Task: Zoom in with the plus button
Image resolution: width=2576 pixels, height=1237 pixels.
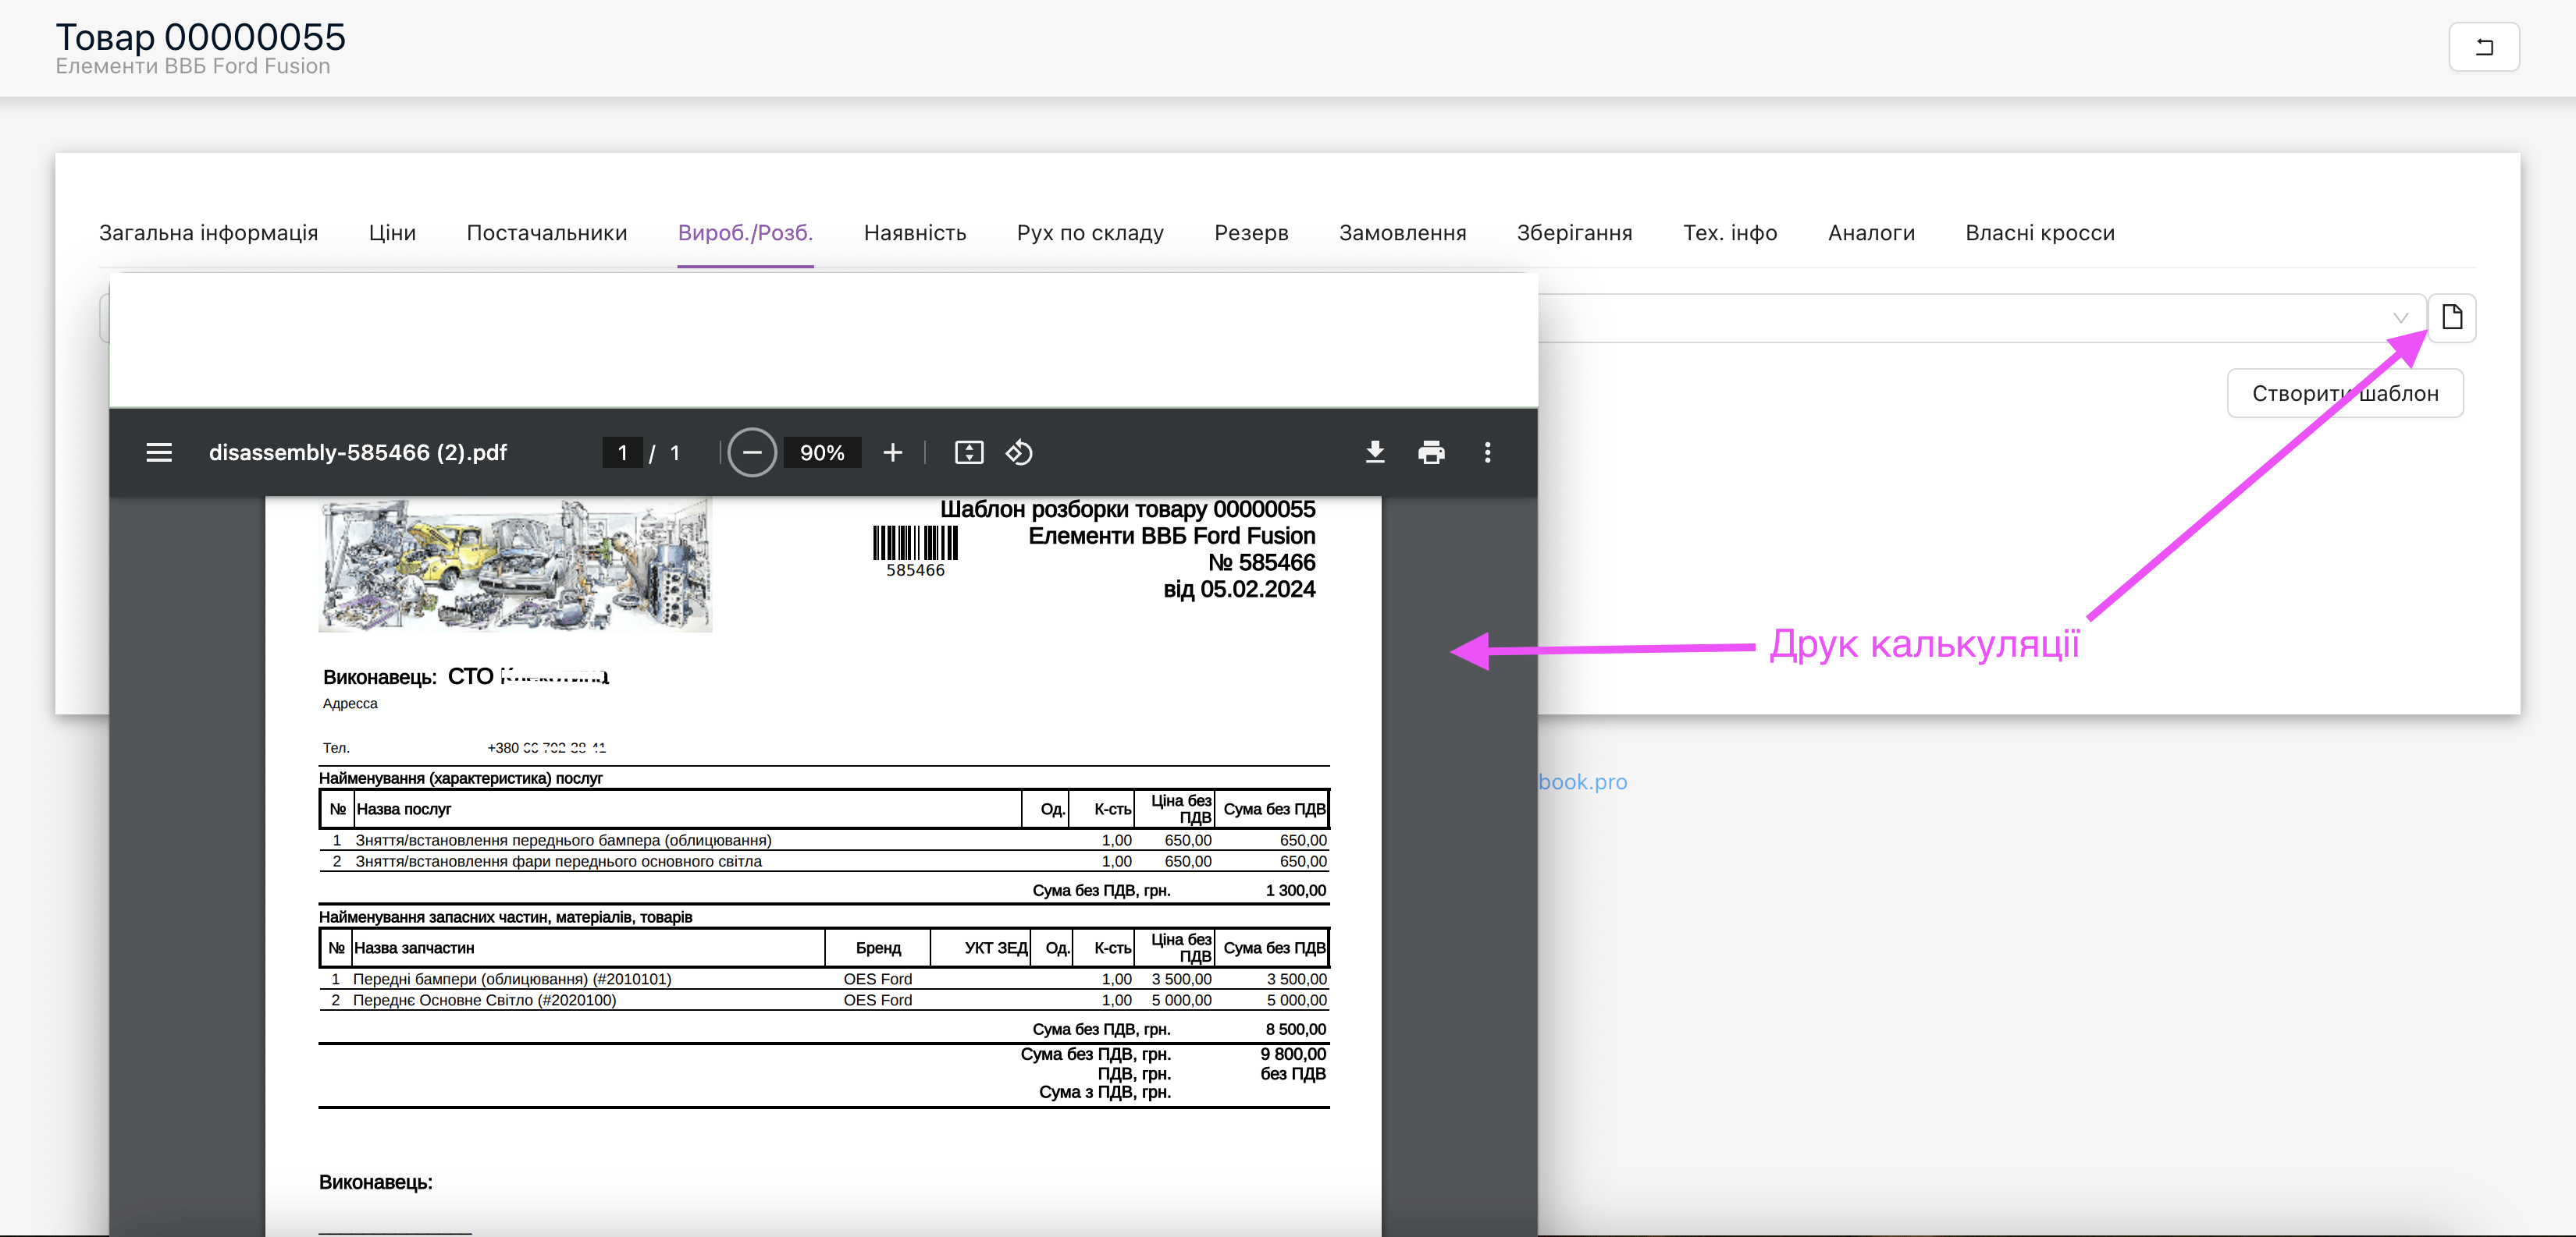Action: 892,452
